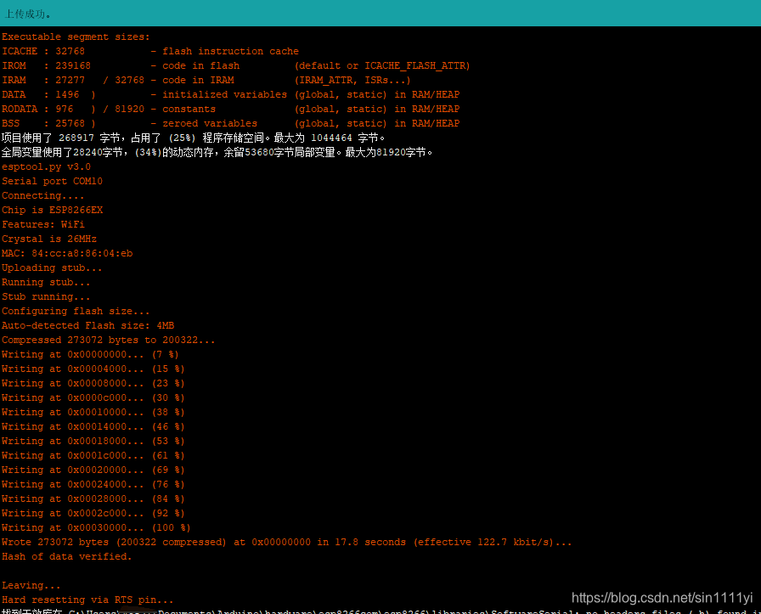This screenshot has width=761, height=614.
Task: Click the DATA : 1496 line
Action: 230,94
